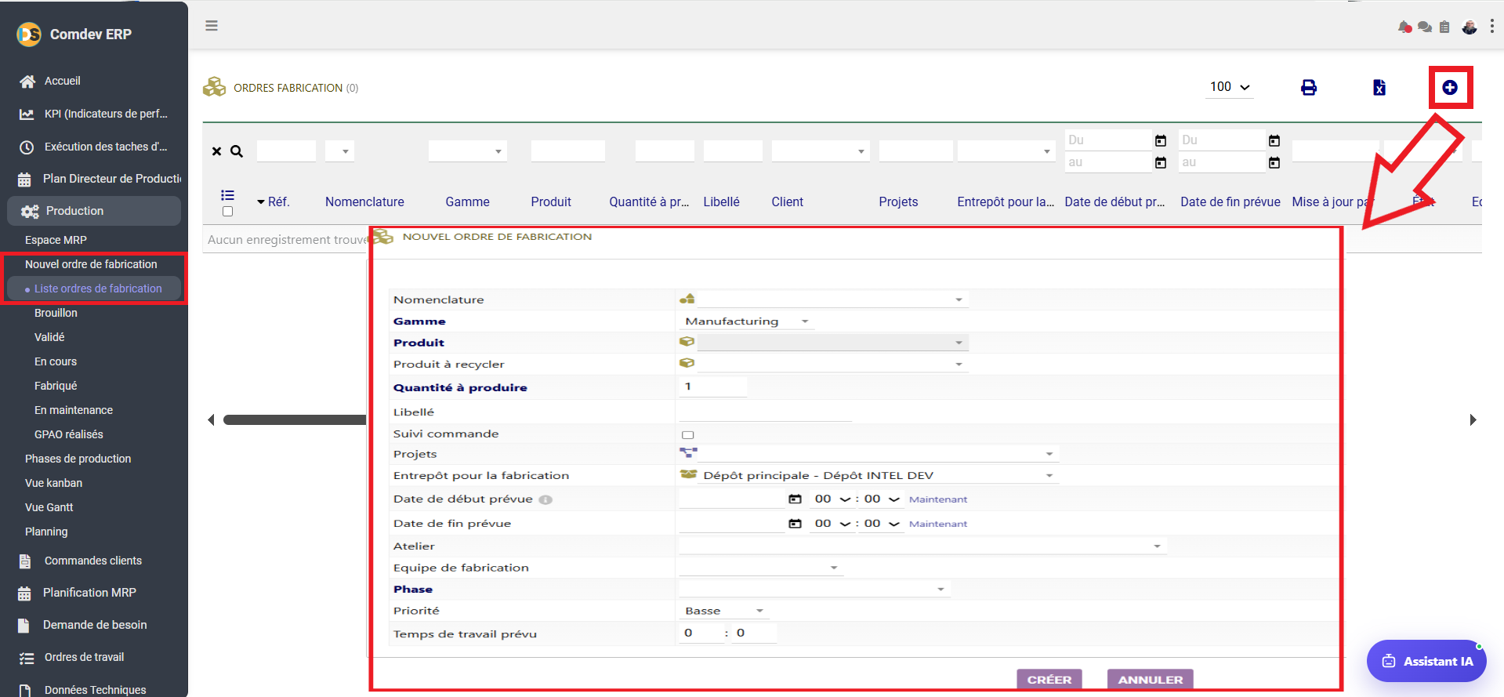This screenshot has height=697, width=1504.
Task: Click info icon beside Date de début prévue
Action: tap(545, 499)
